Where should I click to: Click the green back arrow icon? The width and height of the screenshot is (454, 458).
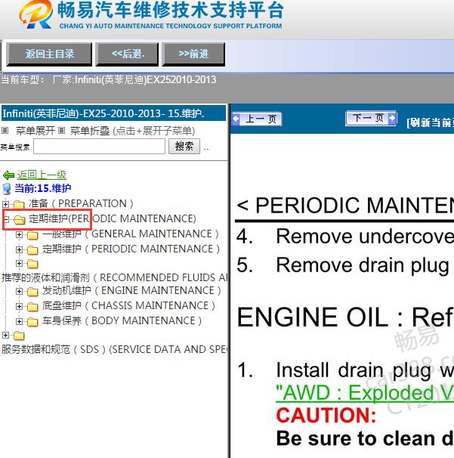coord(8,175)
